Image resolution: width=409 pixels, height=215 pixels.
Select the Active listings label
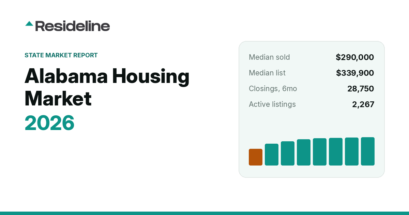(x=272, y=104)
